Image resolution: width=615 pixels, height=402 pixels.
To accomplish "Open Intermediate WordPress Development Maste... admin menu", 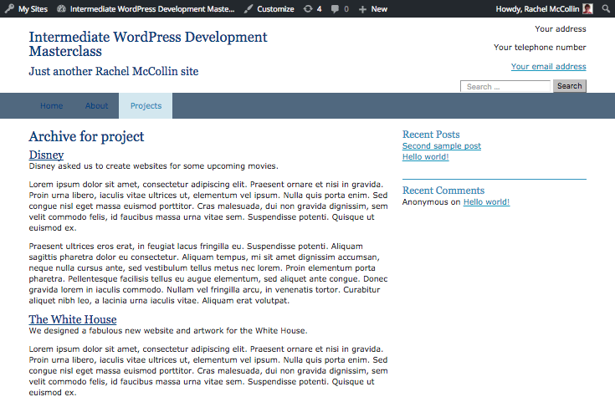I will [x=152, y=8].
